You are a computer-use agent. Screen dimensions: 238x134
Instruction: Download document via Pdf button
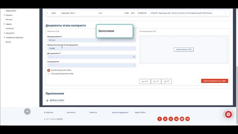[x=167, y=81]
